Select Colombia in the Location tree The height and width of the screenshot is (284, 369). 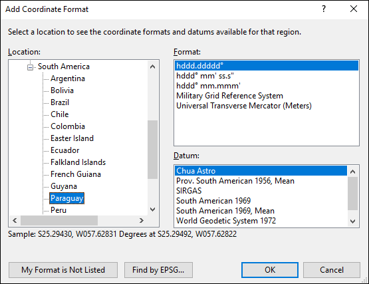coord(68,126)
